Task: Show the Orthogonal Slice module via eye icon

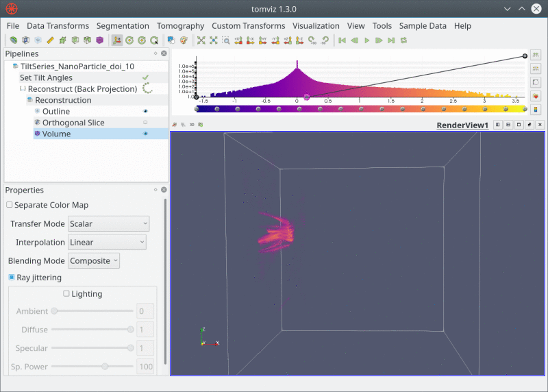Action: tap(145, 123)
